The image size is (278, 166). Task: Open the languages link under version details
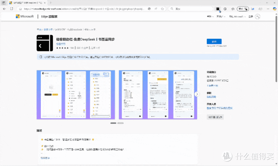click(212, 86)
